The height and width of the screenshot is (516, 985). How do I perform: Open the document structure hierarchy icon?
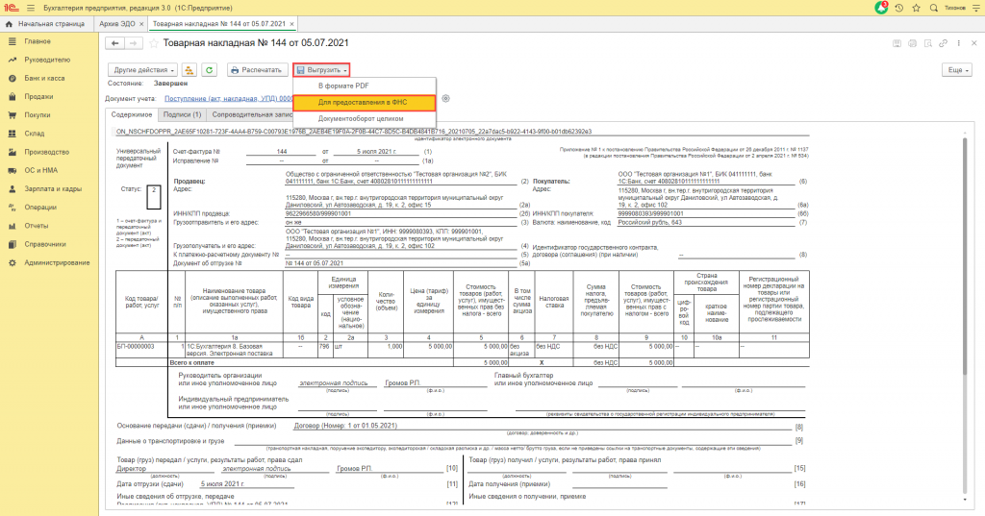click(189, 70)
